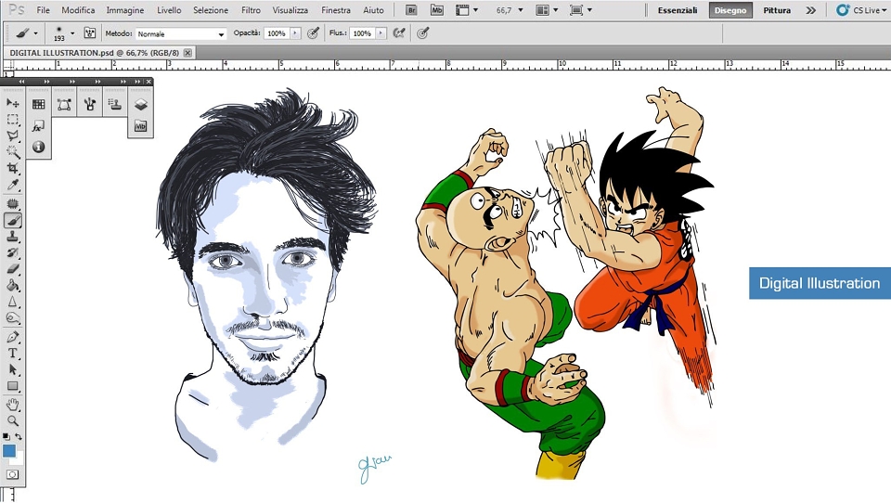The image size is (891, 503).
Task: Switch to the Pittura workspace
Action: [777, 10]
